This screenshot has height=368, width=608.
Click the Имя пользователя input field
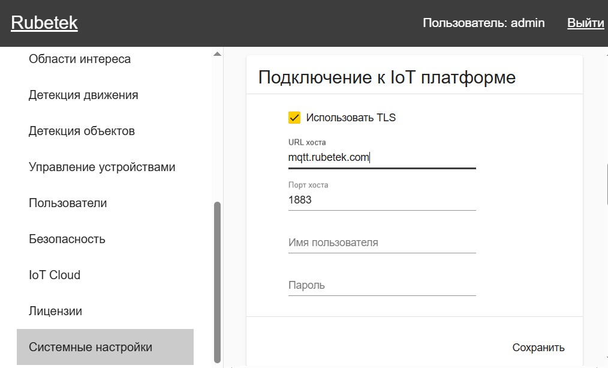(x=381, y=243)
